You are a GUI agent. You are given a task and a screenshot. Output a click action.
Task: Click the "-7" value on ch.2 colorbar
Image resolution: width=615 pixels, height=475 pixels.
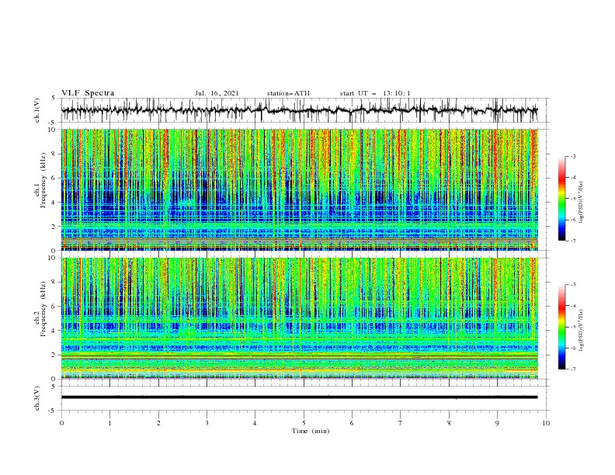[572, 369]
